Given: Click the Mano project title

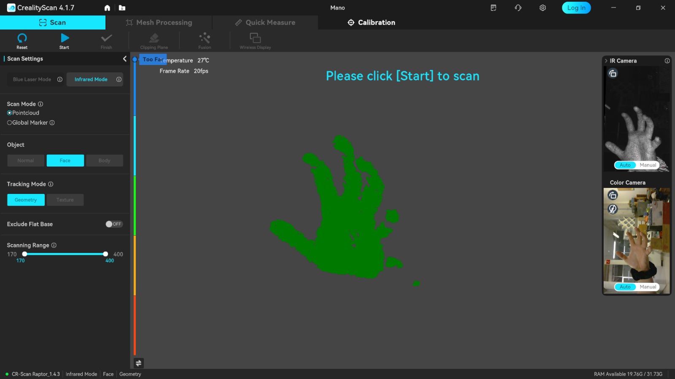Looking at the screenshot, I should click(x=337, y=8).
